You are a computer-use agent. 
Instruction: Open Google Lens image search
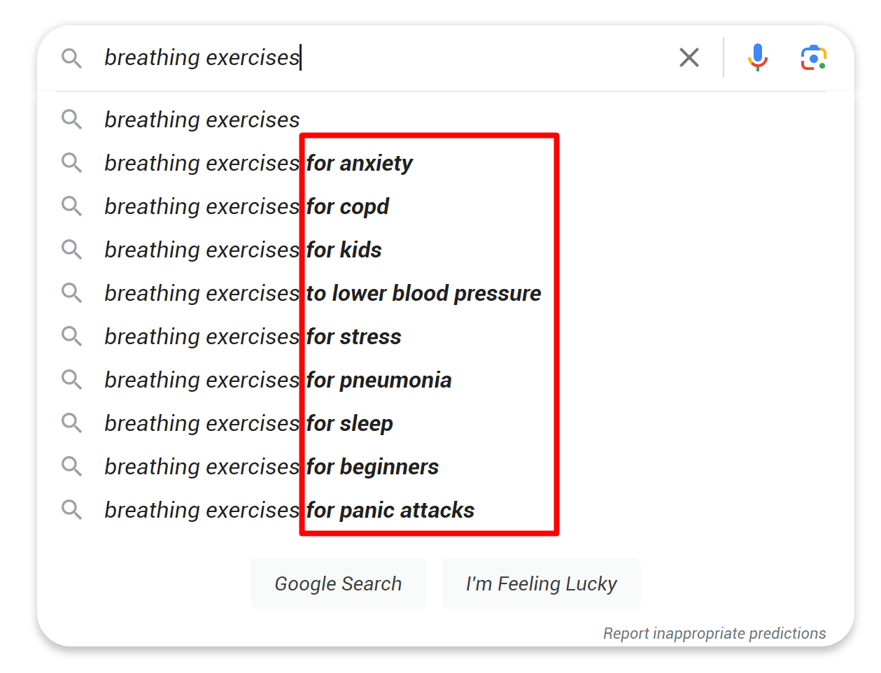[x=813, y=57]
